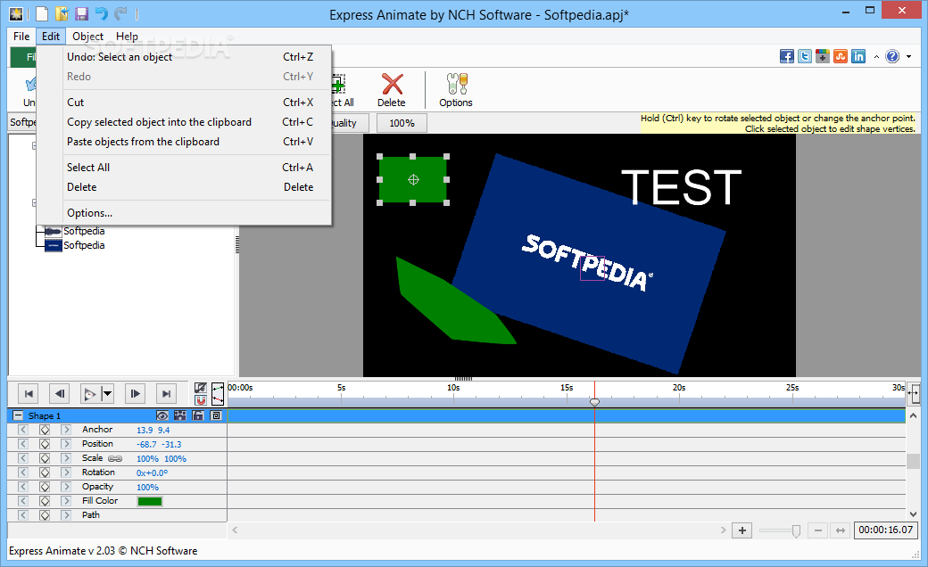Open the Fill Color green swatch
This screenshot has height=567, width=928.
pos(150,501)
